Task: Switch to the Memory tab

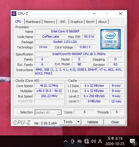Action: (49, 22)
